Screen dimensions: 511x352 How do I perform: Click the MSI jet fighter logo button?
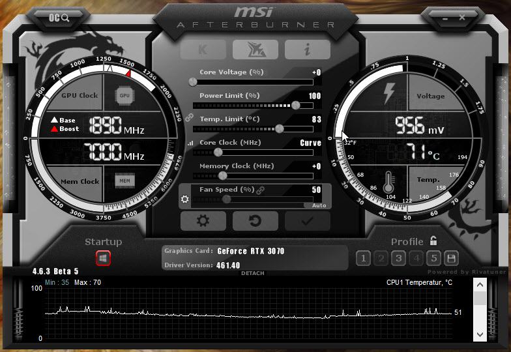click(x=255, y=50)
